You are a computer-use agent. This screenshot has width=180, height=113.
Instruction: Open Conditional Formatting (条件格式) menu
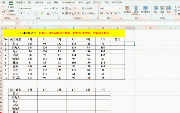(x=127, y=11)
